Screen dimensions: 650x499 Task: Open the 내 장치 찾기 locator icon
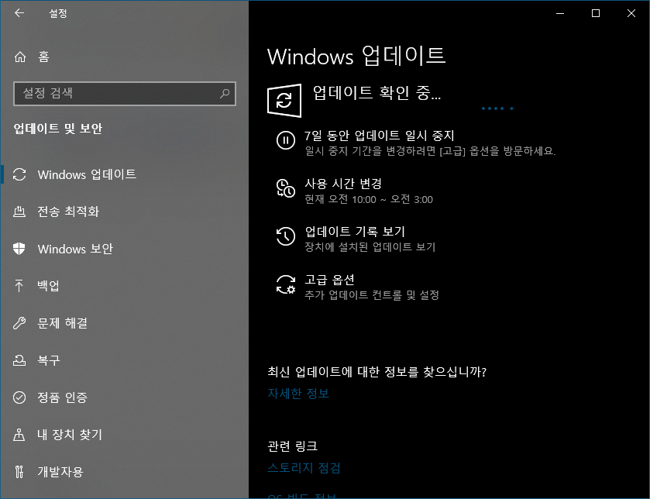click(x=19, y=435)
